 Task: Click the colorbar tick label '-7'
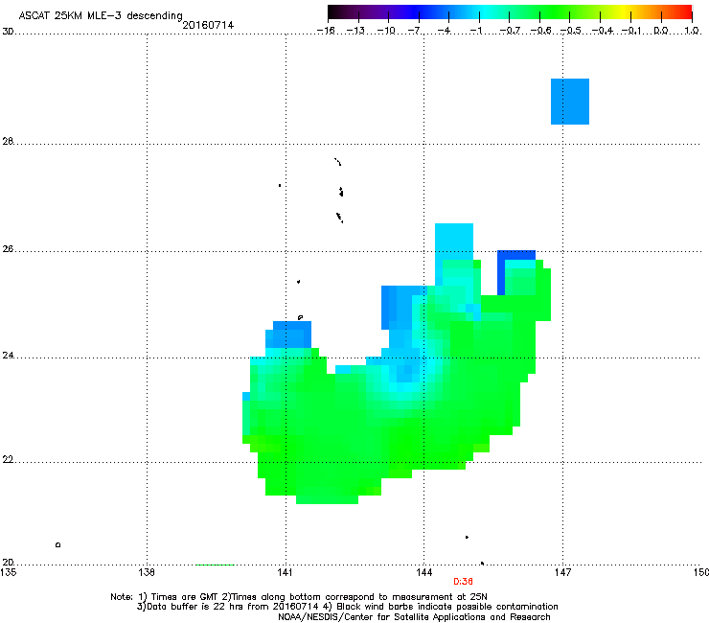tap(415, 31)
